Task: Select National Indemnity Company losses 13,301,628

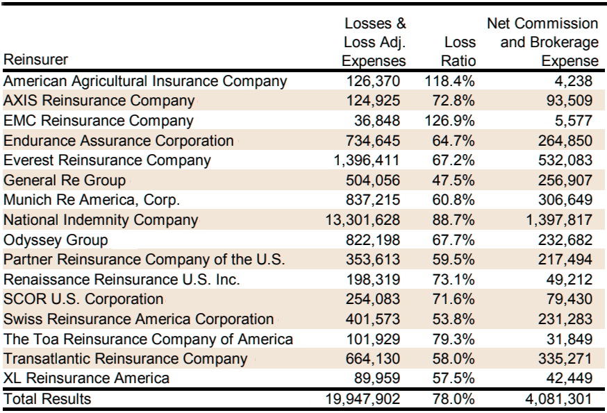Action: pos(363,220)
